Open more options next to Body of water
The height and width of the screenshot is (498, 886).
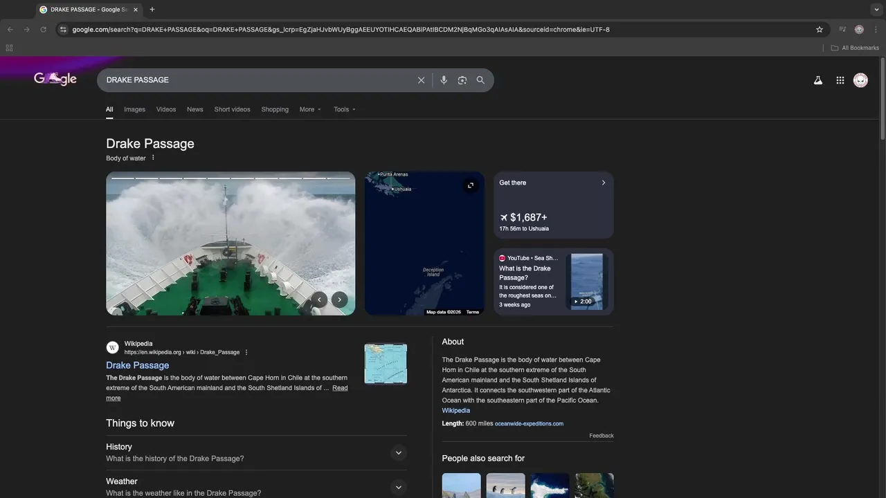153,158
